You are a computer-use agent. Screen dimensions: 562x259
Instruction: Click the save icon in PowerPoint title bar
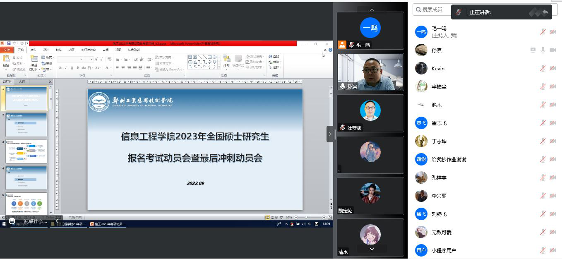8,43
